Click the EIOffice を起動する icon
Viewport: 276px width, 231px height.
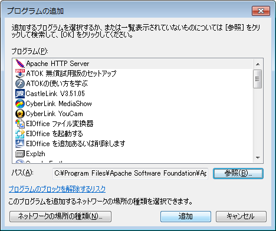tap(20, 134)
